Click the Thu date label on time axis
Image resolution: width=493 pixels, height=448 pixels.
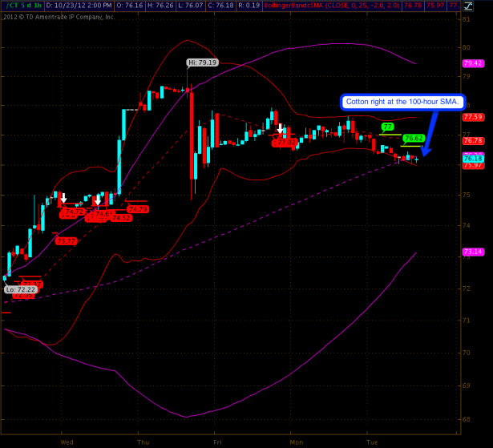tap(143, 441)
